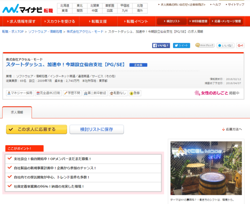Open the 女性のおしごと banner
250x204 pixels.
pos(217,93)
